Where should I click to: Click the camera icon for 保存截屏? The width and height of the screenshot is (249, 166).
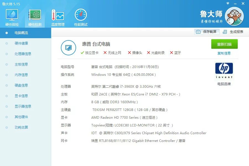(x=198, y=32)
